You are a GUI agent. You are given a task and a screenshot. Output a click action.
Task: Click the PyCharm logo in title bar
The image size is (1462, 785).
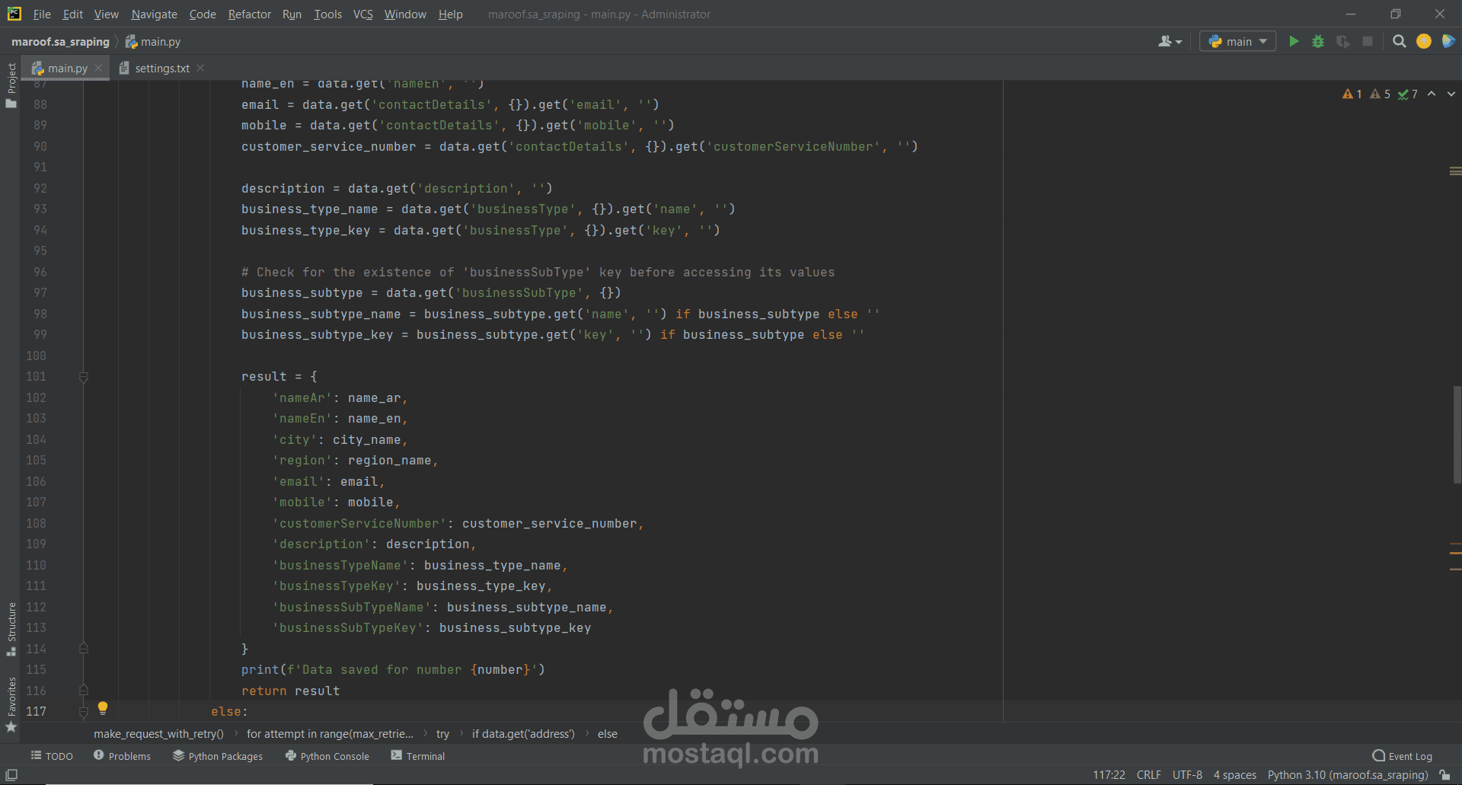(x=14, y=14)
